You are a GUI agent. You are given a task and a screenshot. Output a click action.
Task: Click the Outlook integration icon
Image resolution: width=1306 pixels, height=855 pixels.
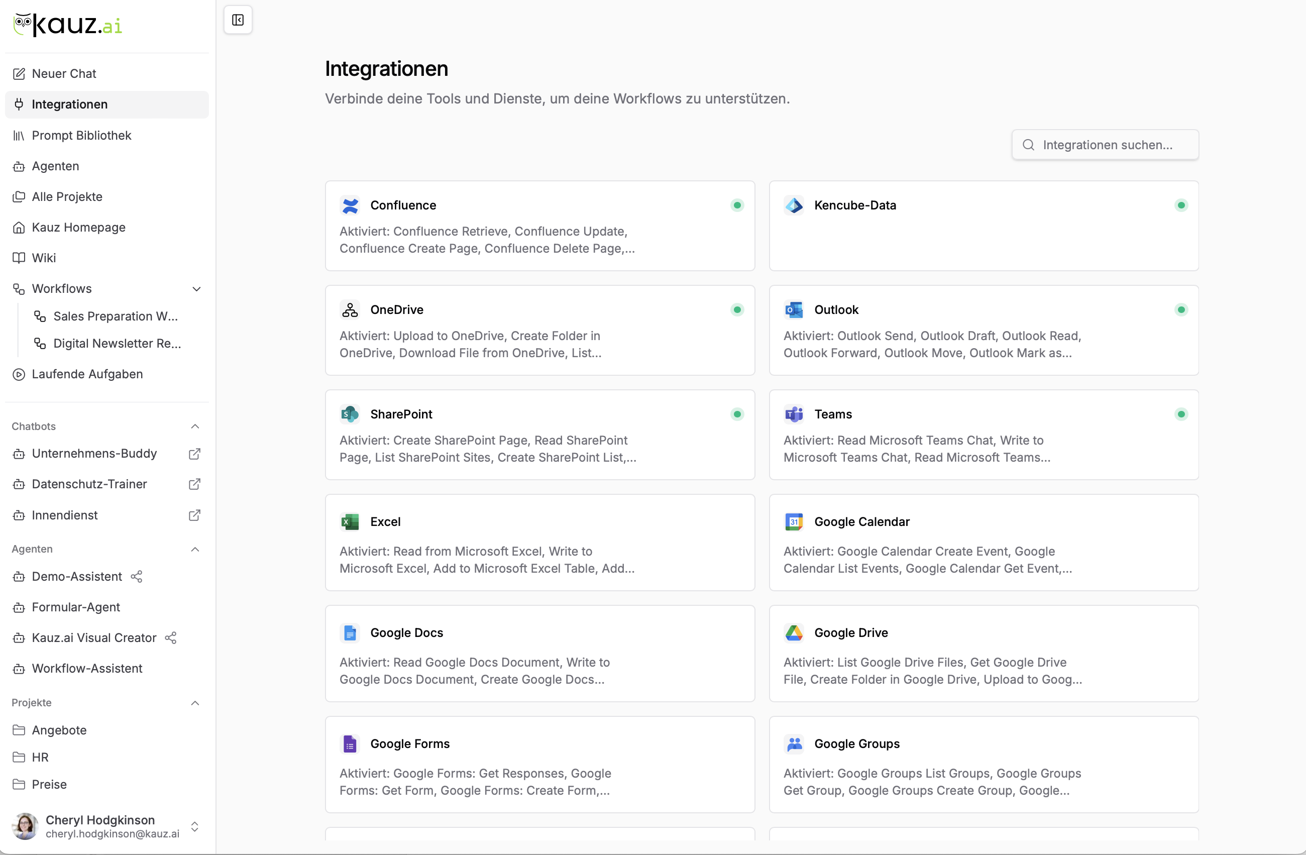794,310
